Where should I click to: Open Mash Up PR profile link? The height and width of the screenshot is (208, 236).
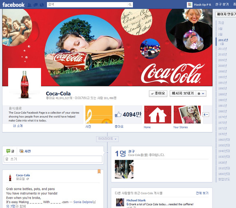click(203, 5)
